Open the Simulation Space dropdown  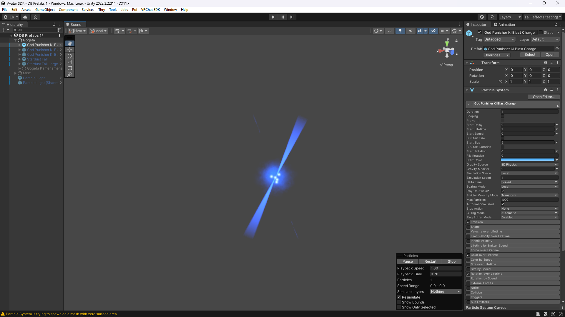click(x=529, y=173)
